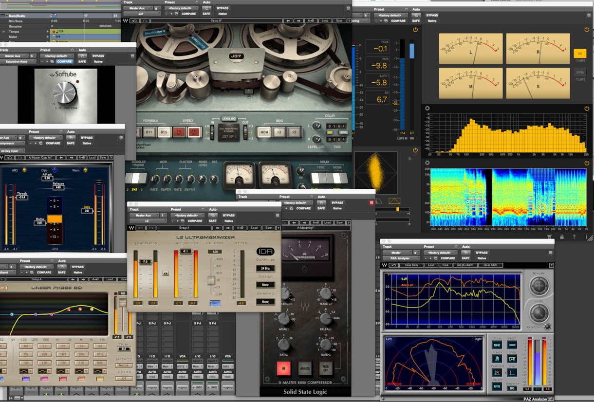The image size is (594, 402).
Task: Undo in the J37 Waves toolbar
Action: (133, 21)
